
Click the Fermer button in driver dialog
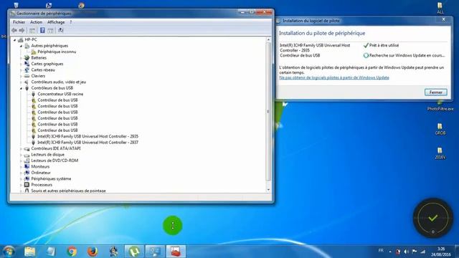[x=435, y=92]
